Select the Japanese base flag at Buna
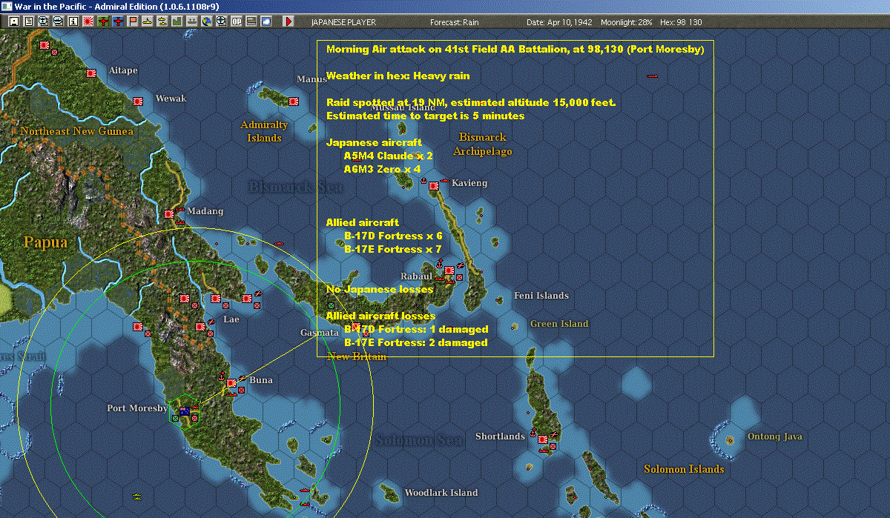890x518 pixels. pos(231,384)
